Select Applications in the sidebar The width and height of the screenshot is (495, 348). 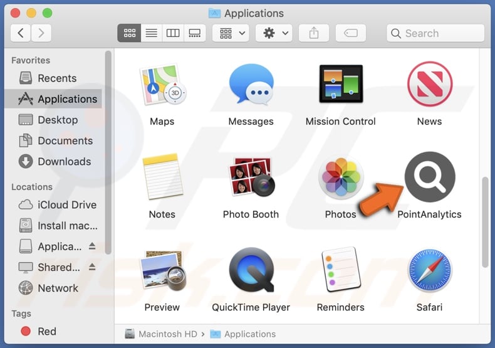point(53,99)
